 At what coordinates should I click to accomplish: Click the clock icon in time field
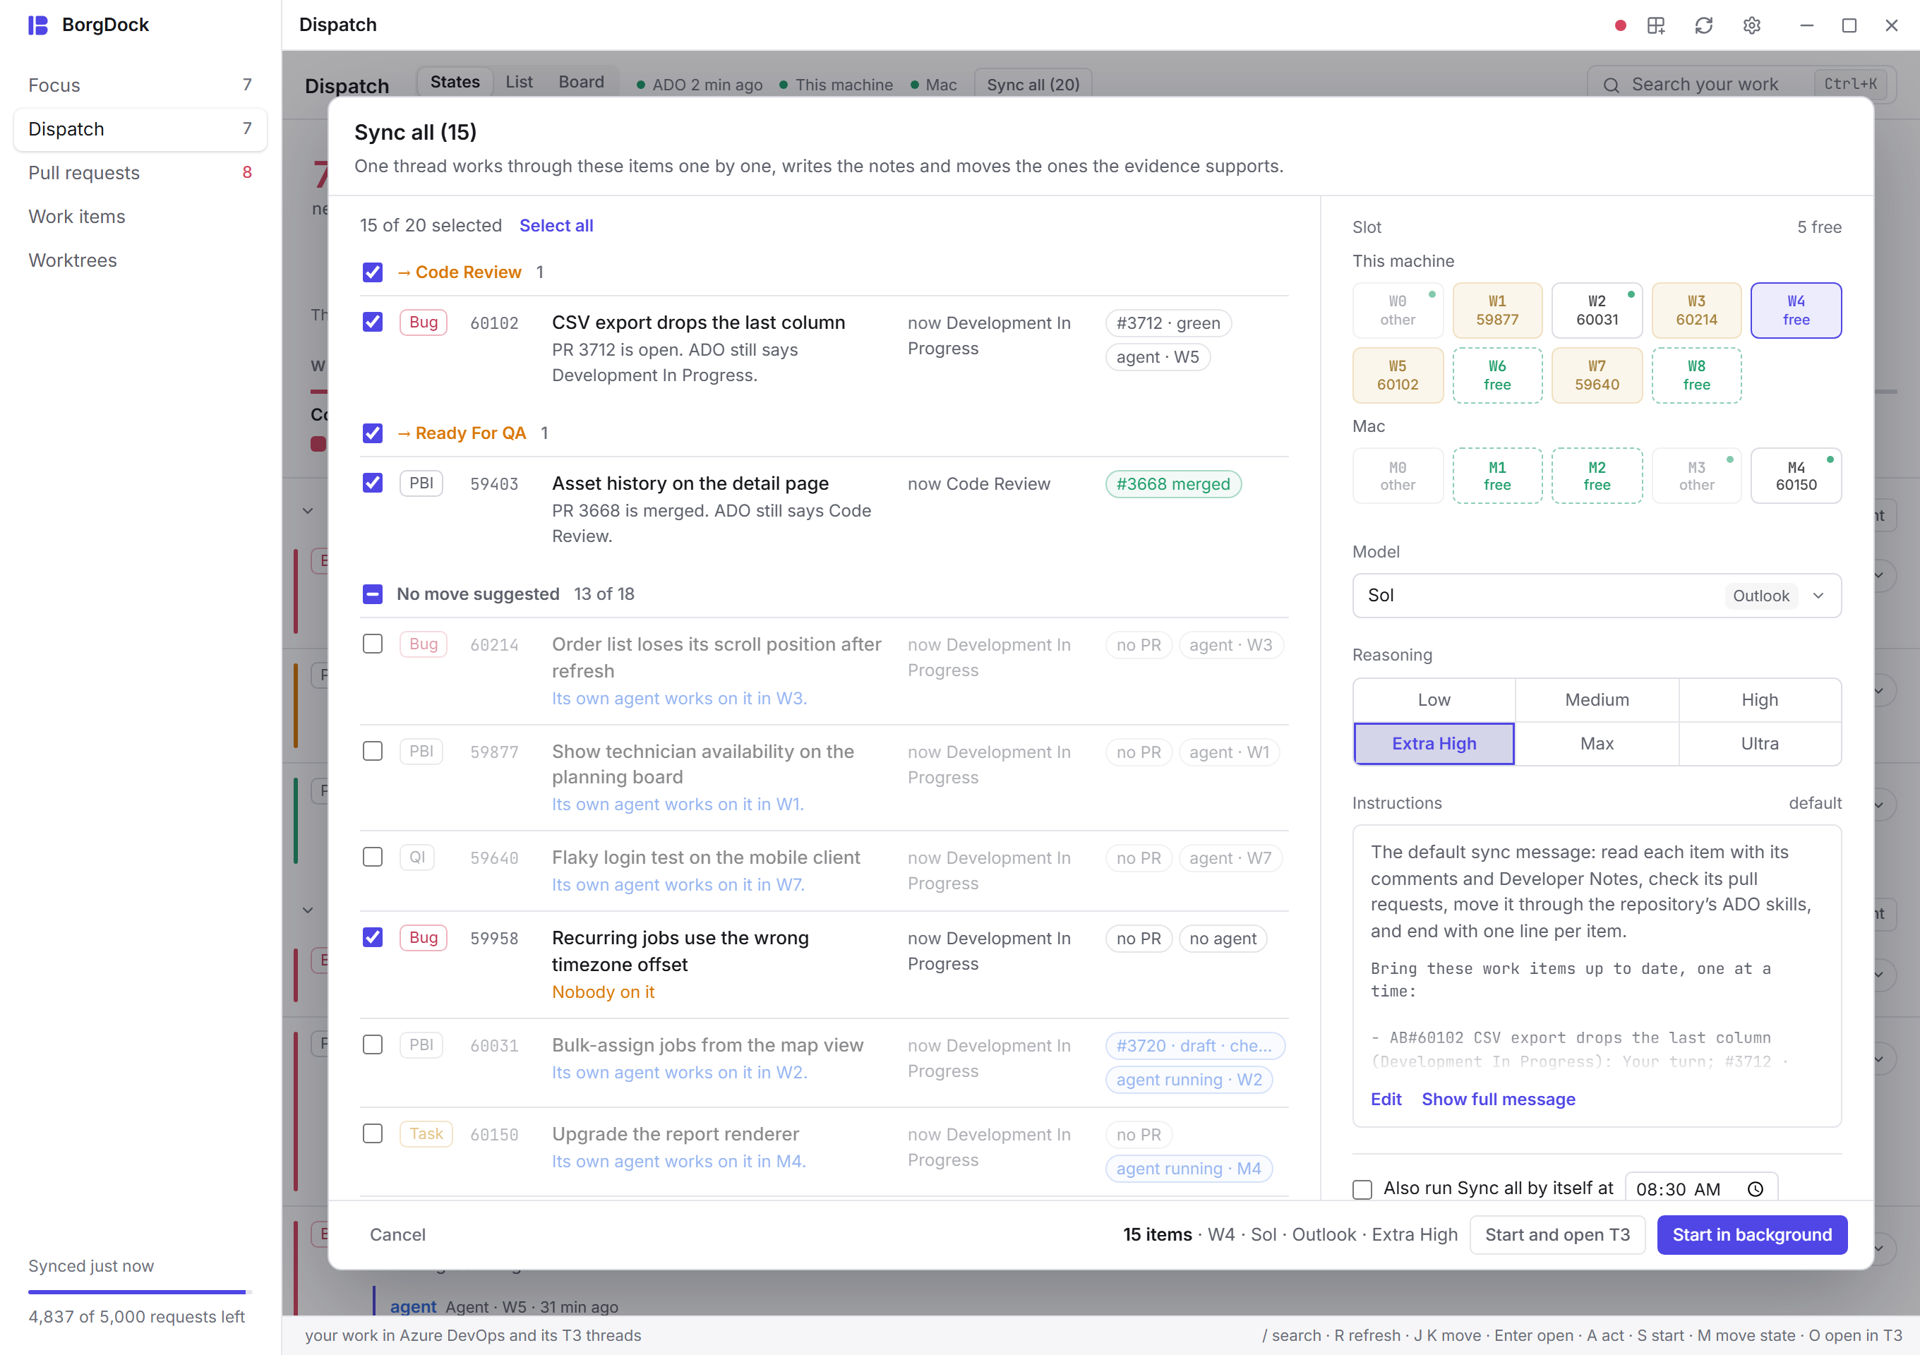tap(1756, 1188)
